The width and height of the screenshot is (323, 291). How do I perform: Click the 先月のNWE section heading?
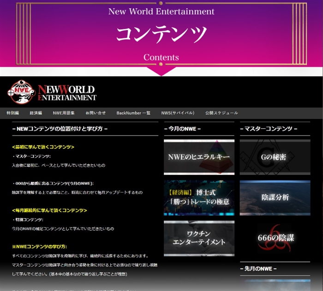[258, 269]
